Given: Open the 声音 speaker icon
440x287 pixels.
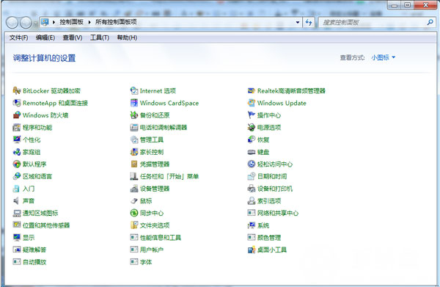Looking at the screenshot, I should tap(17, 201).
